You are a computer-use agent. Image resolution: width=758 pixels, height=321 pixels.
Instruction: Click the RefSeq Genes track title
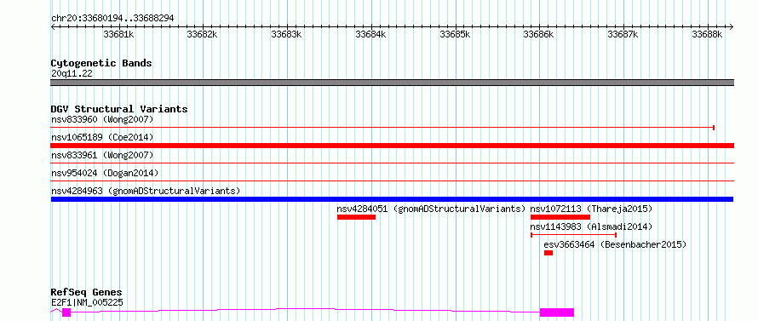(x=86, y=293)
